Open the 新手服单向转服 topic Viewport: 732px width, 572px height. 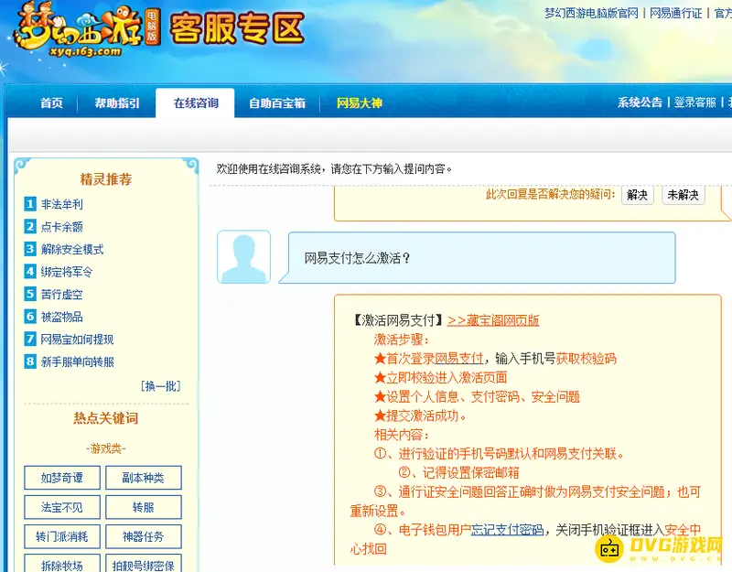click(x=78, y=362)
